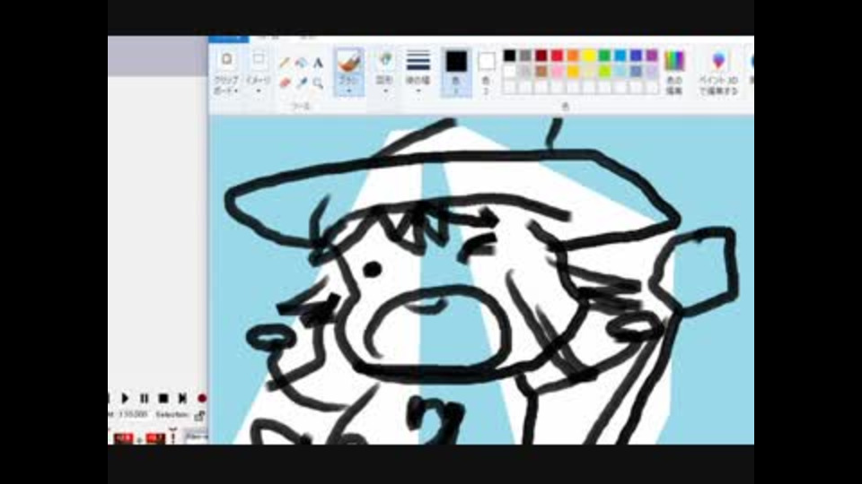
Task: Select the Color 2 background box
Action: click(486, 73)
